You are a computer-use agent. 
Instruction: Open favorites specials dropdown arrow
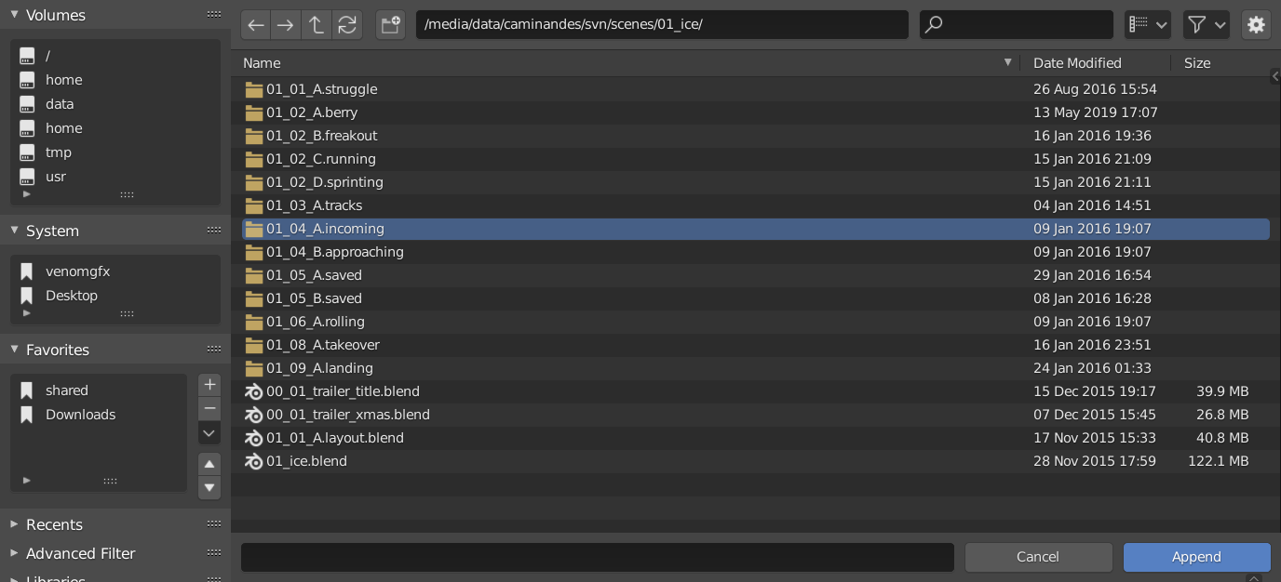point(209,433)
